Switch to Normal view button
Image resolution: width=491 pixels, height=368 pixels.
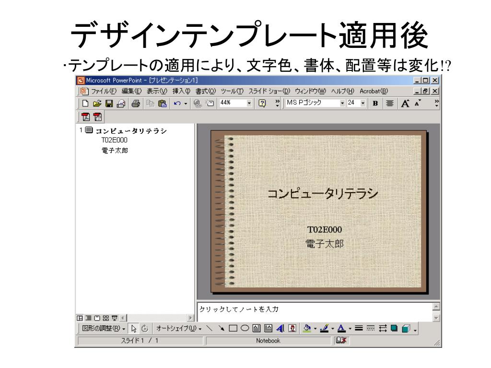80,318
